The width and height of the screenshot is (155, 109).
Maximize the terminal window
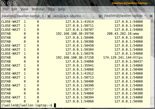[16, 3]
